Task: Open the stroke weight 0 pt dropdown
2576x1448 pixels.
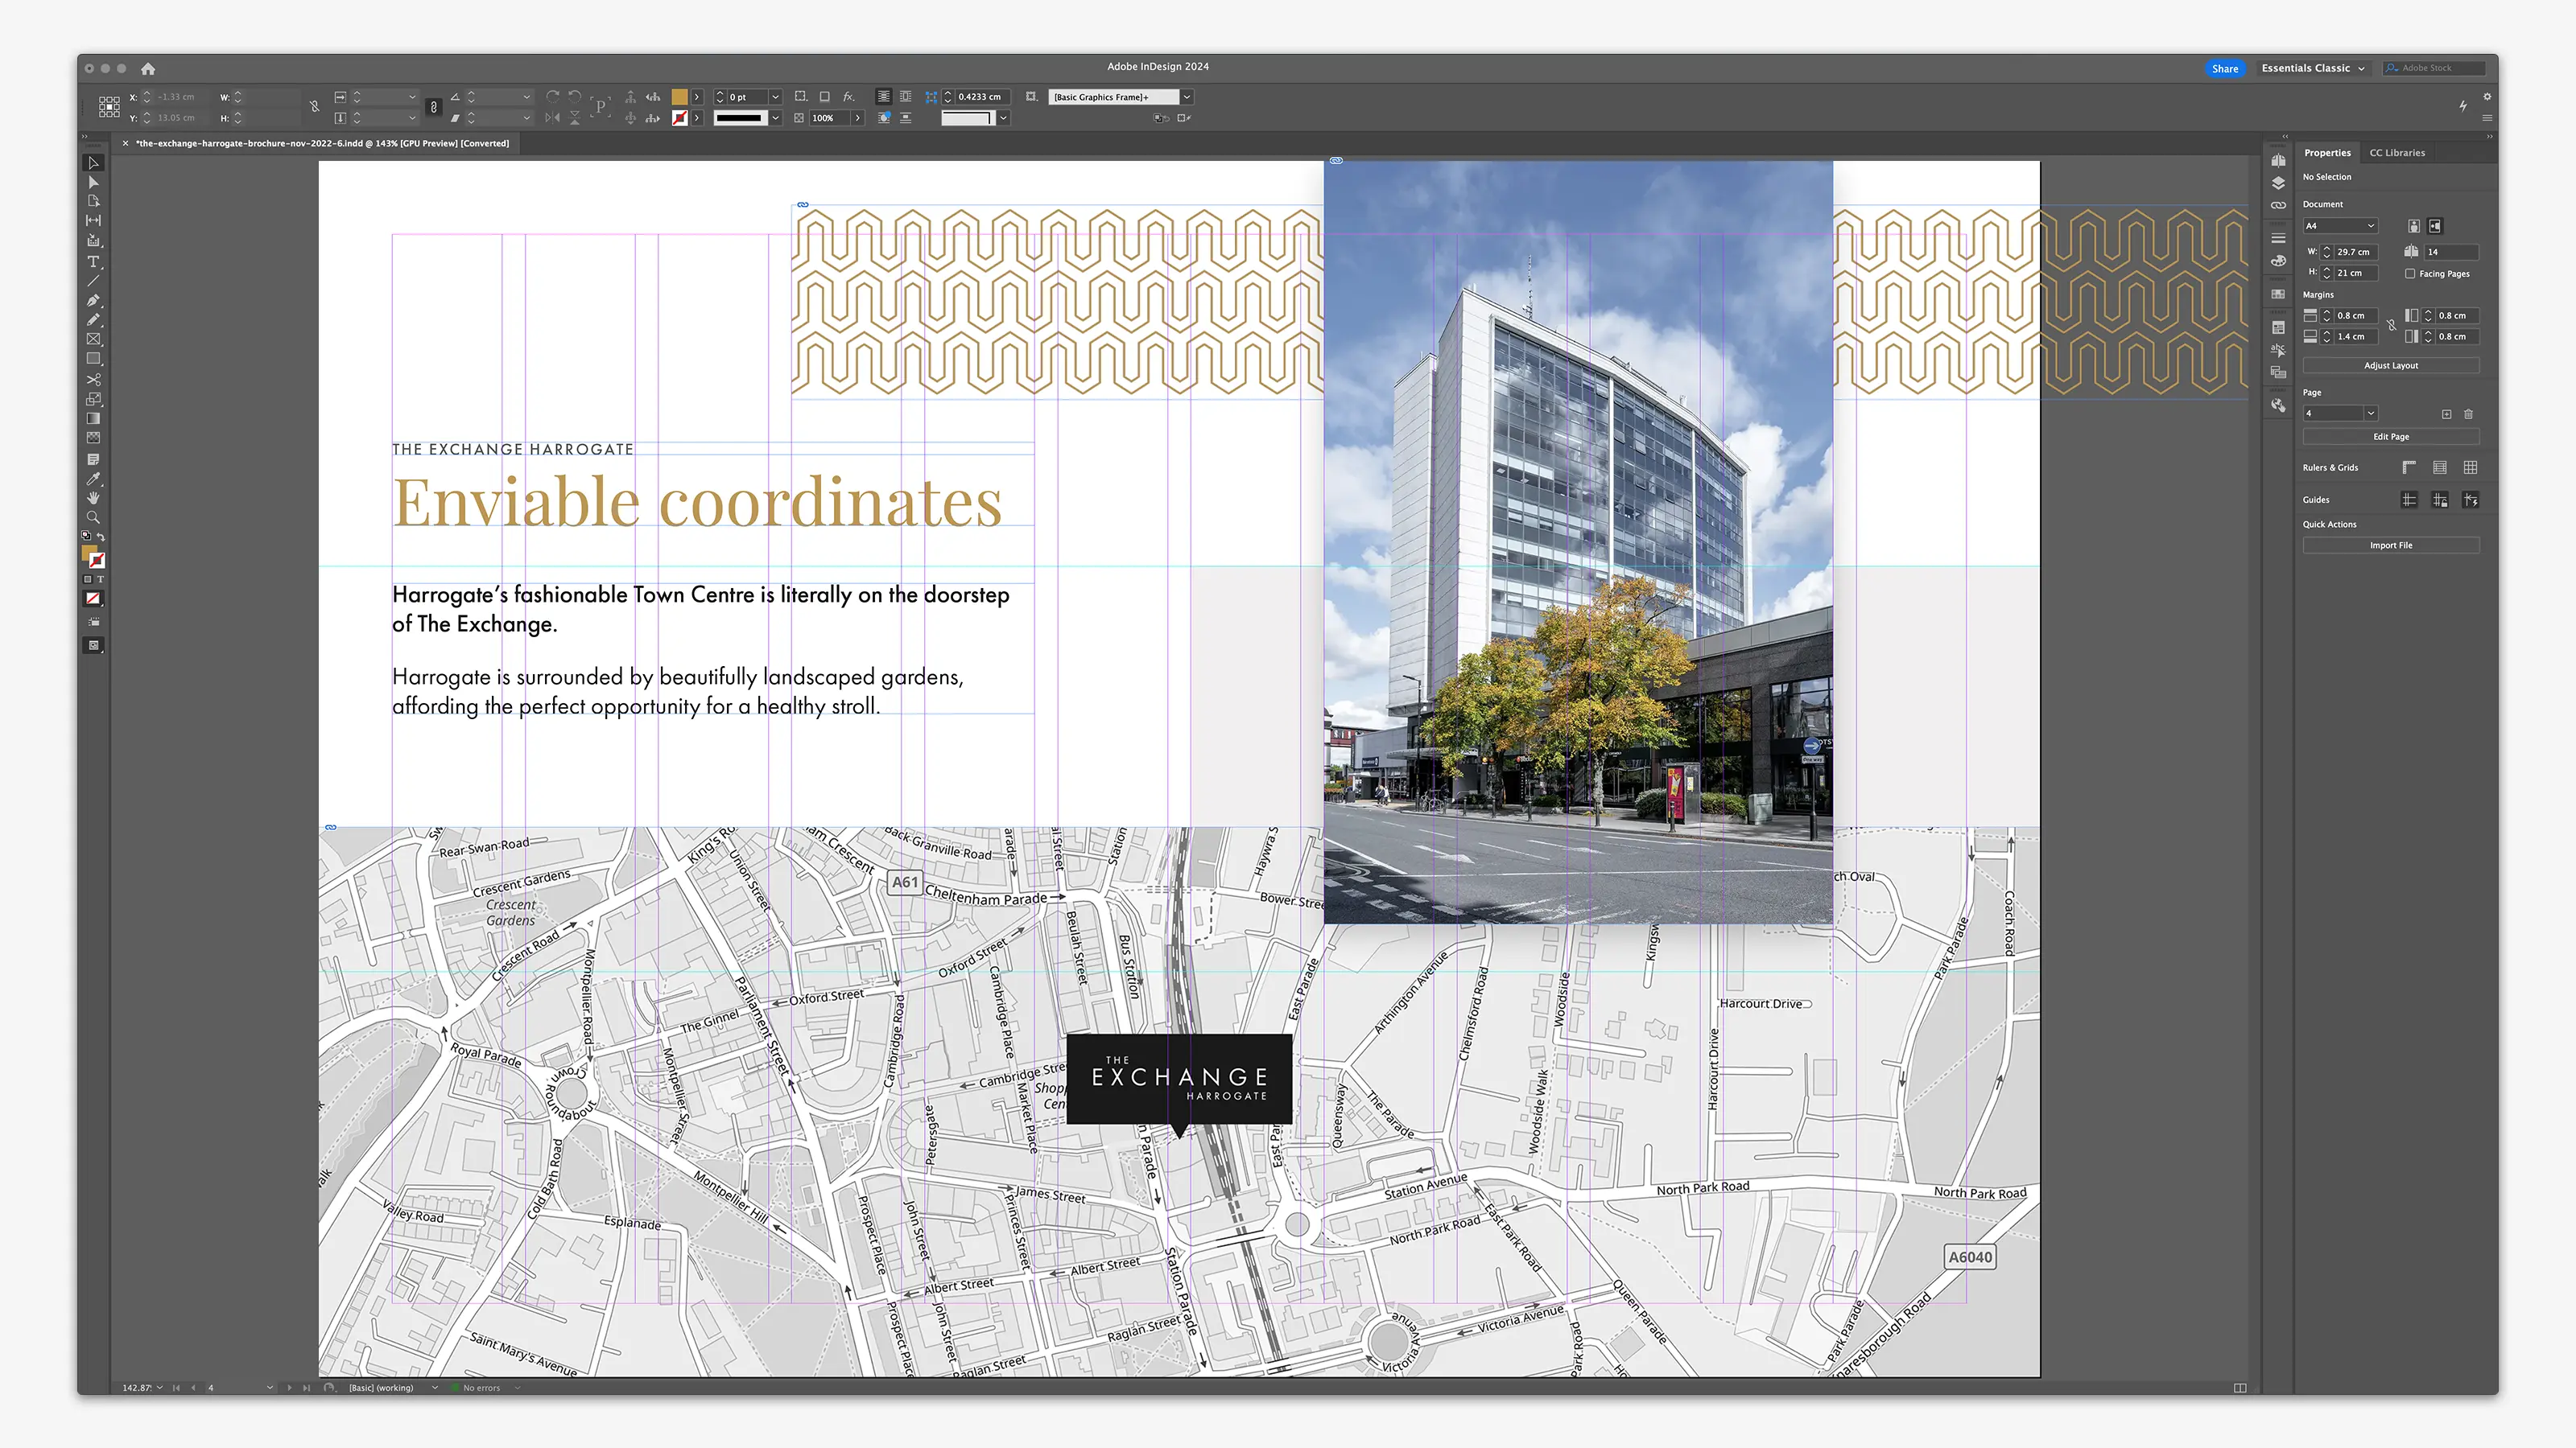Action: [775, 97]
